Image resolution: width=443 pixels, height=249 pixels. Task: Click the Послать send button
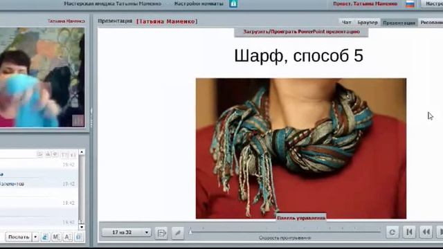pyautogui.click(x=19, y=237)
